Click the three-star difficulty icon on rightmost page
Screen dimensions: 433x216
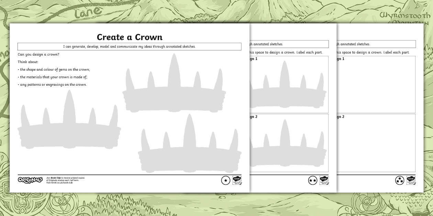coord(400,180)
